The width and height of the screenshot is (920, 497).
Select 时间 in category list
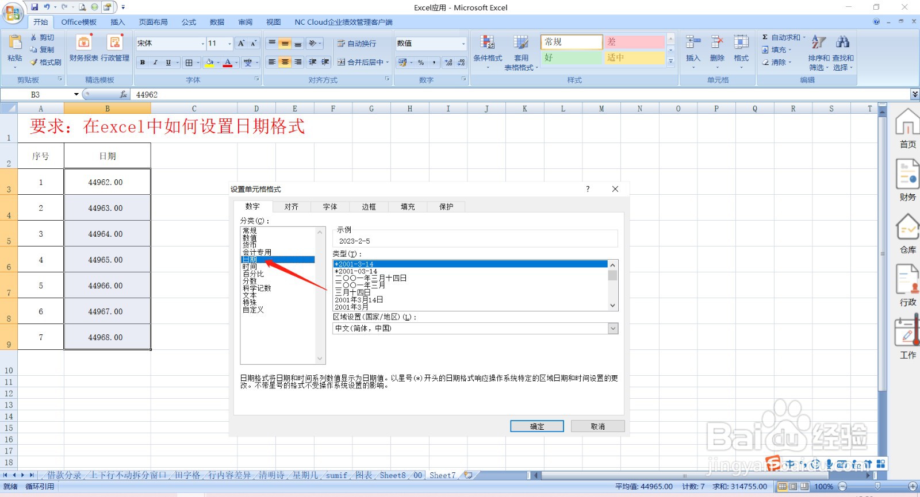coord(250,267)
